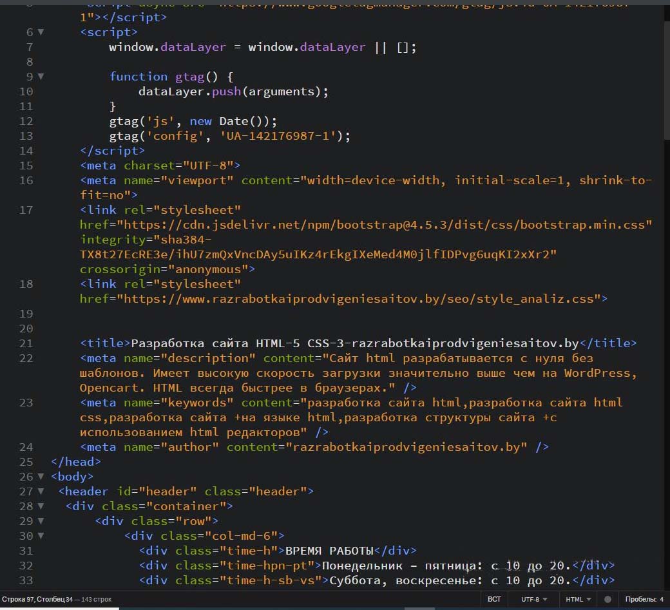670x610 pixels.
Task: Fold the header element at line 27
Action: click(41, 491)
